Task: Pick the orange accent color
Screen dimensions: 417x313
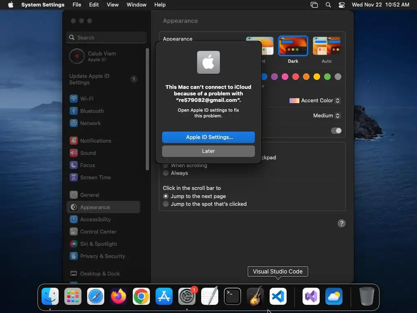Action: click(306, 77)
